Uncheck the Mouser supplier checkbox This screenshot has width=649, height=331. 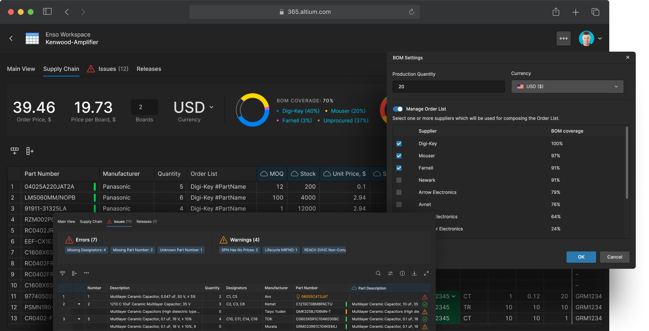click(x=399, y=156)
